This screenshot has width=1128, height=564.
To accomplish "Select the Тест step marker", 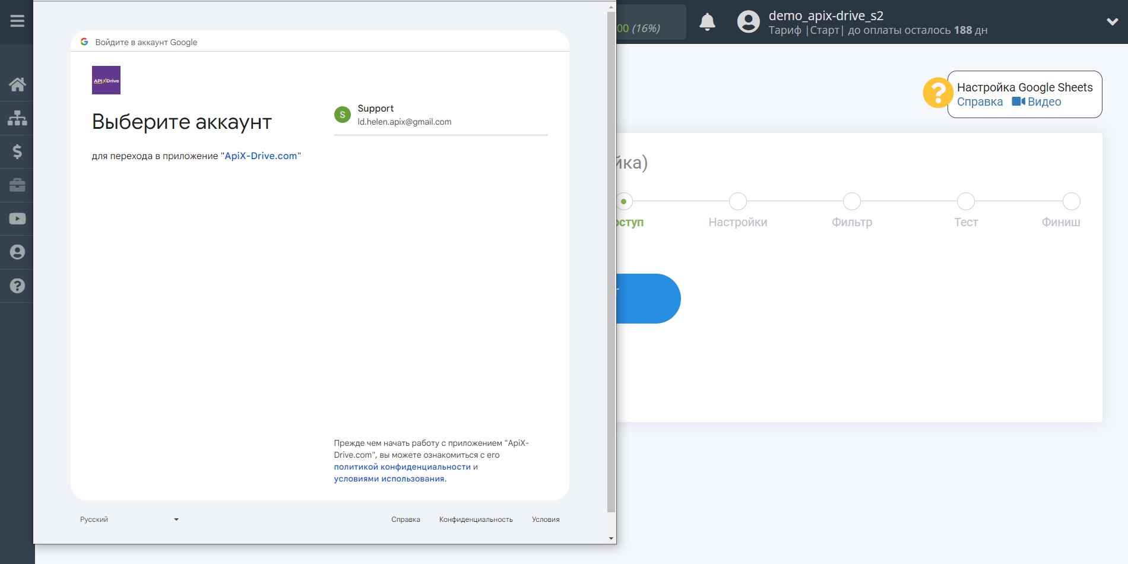I will pyautogui.click(x=966, y=201).
